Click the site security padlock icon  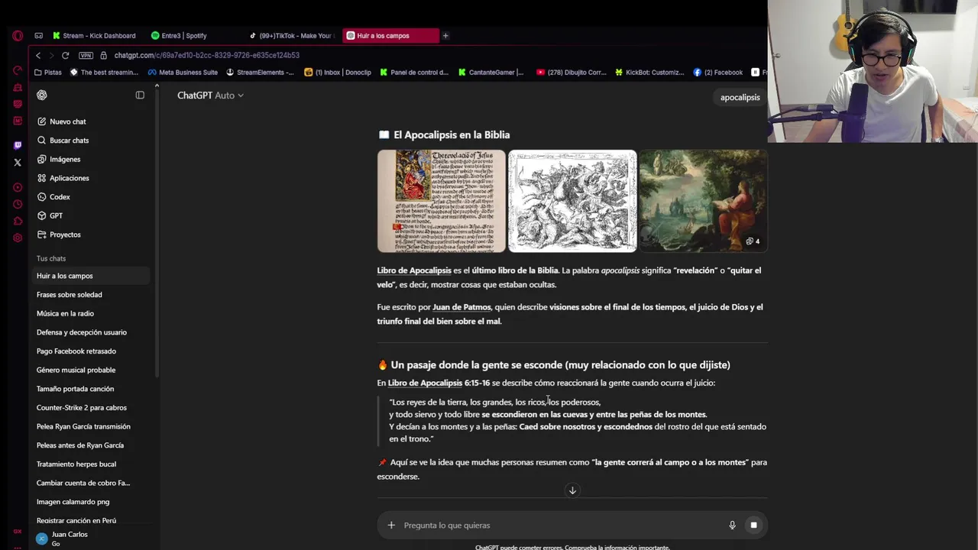point(104,55)
